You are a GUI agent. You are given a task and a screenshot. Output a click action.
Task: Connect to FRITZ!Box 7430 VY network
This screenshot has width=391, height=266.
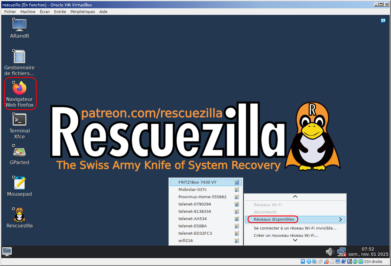206,182
